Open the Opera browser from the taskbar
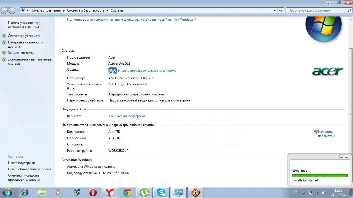The width and height of the screenshot is (353, 198). click(93, 193)
